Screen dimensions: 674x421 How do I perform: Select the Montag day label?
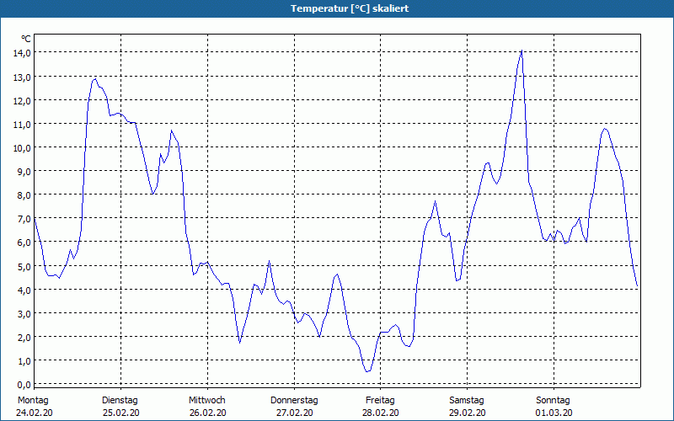click(x=33, y=400)
